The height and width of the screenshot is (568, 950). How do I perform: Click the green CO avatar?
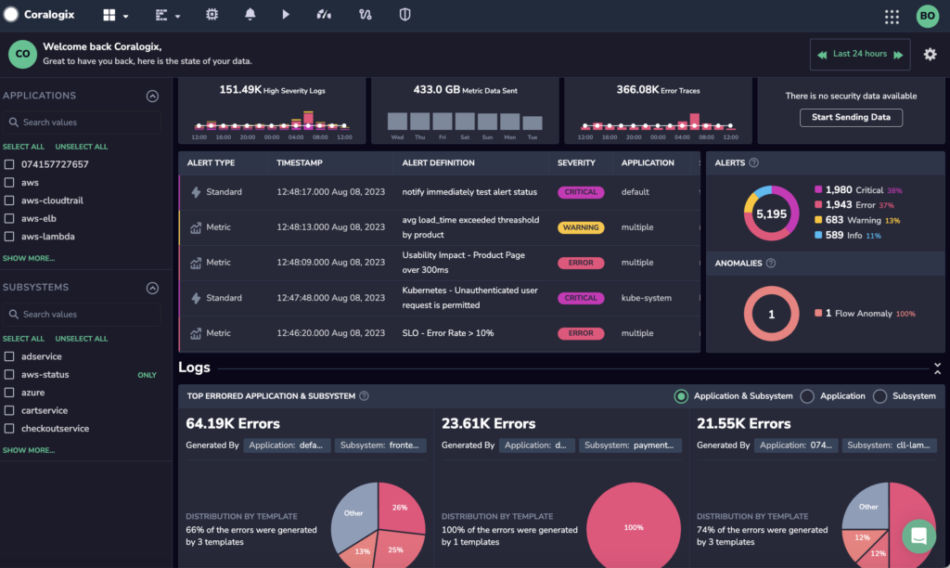coord(22,54)
